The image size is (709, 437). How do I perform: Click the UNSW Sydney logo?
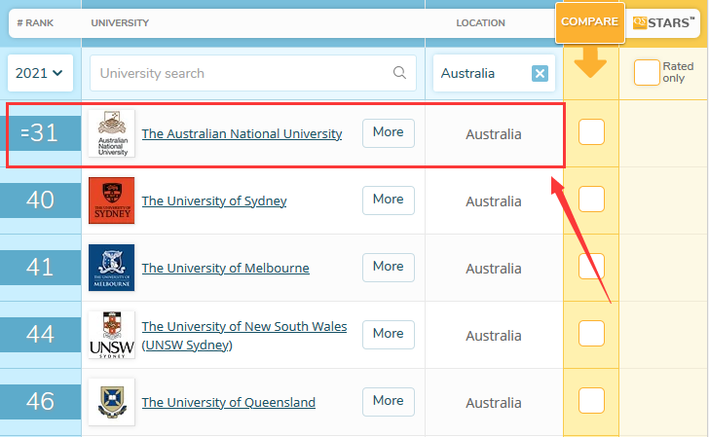coord(111,335)
